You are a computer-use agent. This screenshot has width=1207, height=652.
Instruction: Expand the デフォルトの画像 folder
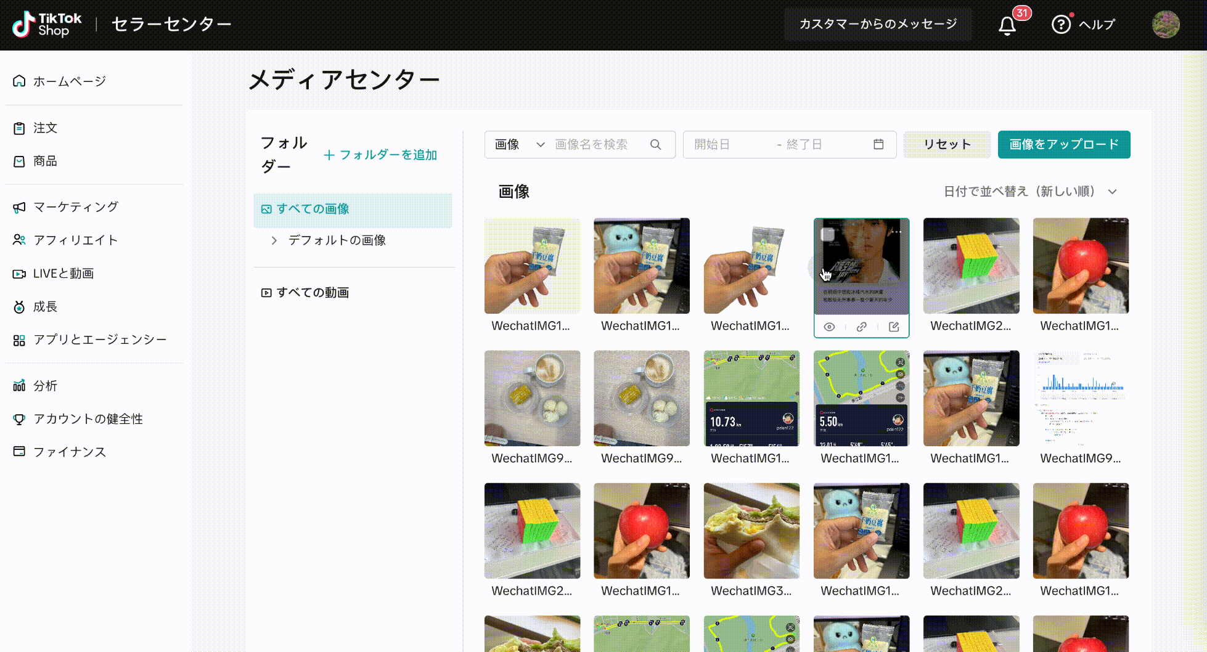pyautogui.click(x=274, y=240)
